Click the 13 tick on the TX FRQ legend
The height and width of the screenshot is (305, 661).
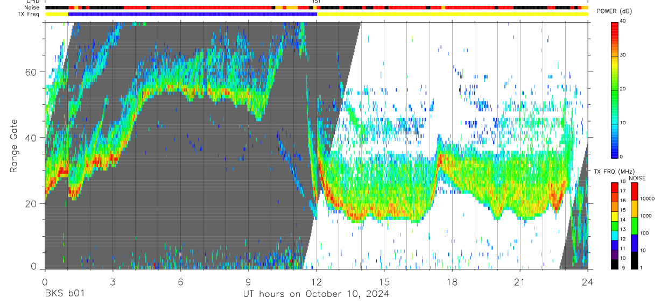tap(624, 230)
